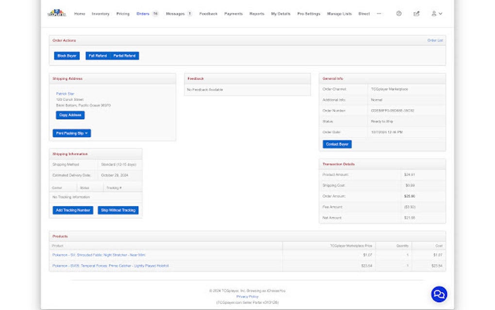495x310 pixels.
Task: Open the Pro Settings menu item
Action: pos(309,14)
